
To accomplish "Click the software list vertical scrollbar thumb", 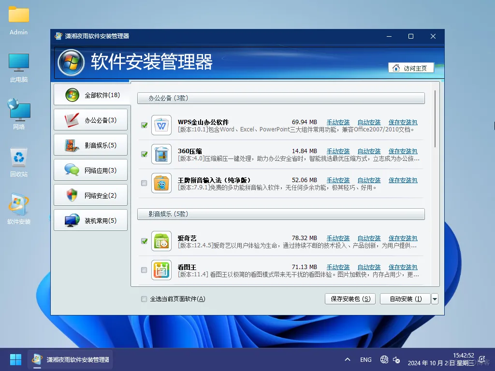I will 435,119.
